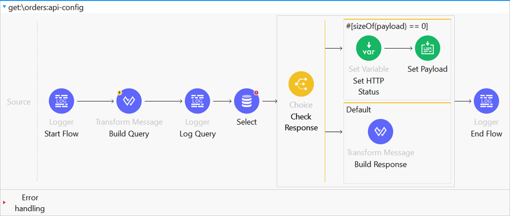Click the yellow warning badge on Build Query
This screenshot has width=510, height=216.
pos(119,93)
